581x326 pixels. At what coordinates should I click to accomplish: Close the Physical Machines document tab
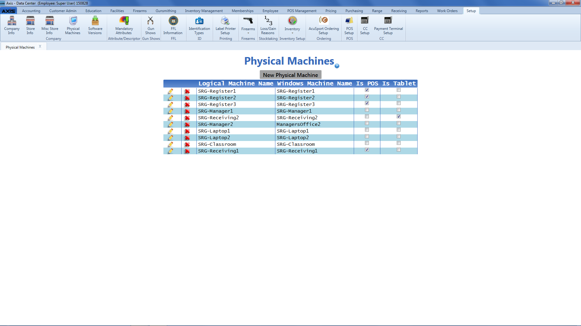tap(40, 46)
